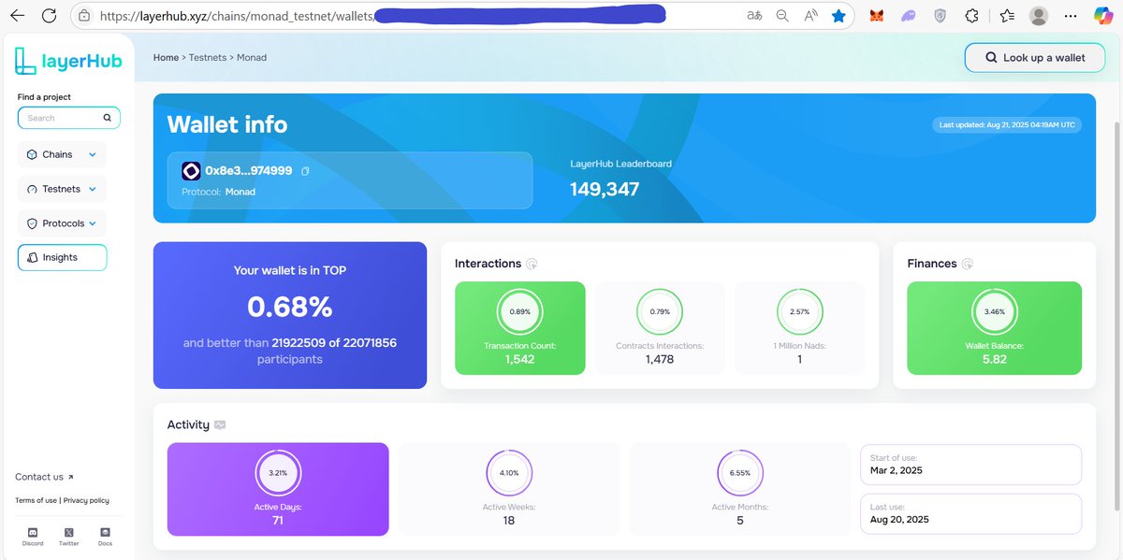Open layerHub Twitter link

[69, 537]
